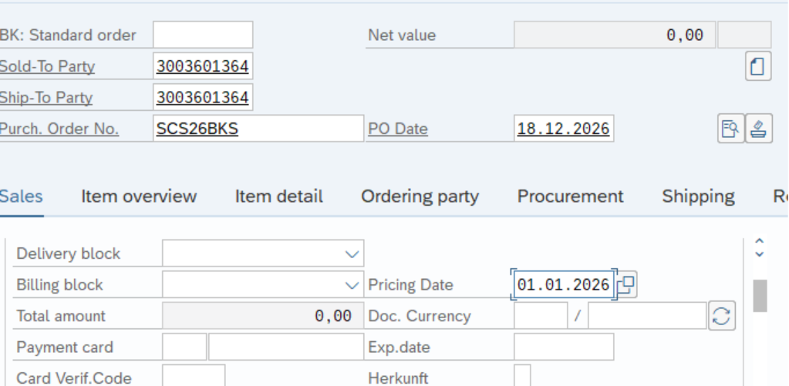Click the vertical scrollbar thumb

tap(760, 296)
